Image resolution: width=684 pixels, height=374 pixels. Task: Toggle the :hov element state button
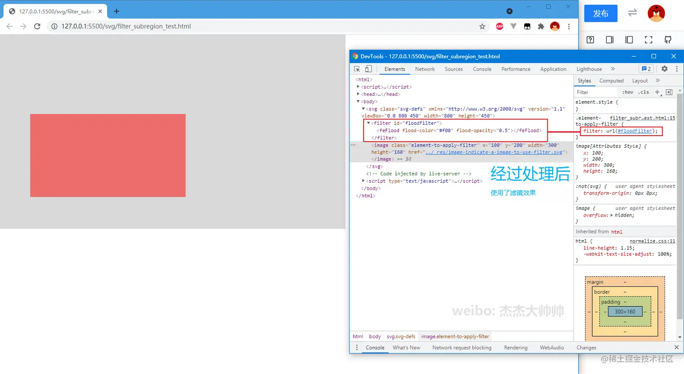[628, 92]
